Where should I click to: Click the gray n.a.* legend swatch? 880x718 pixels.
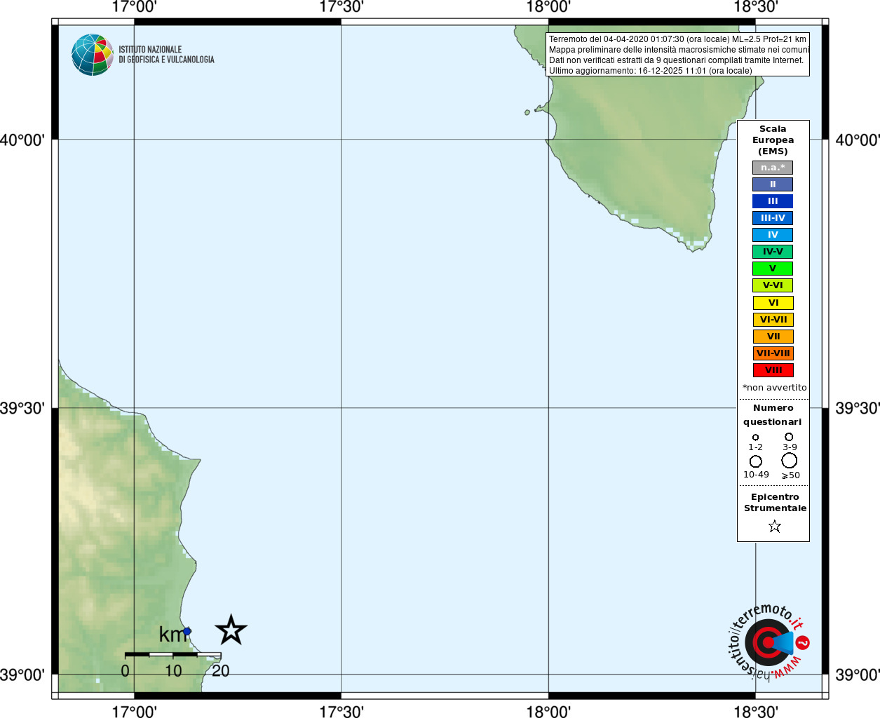773,168
